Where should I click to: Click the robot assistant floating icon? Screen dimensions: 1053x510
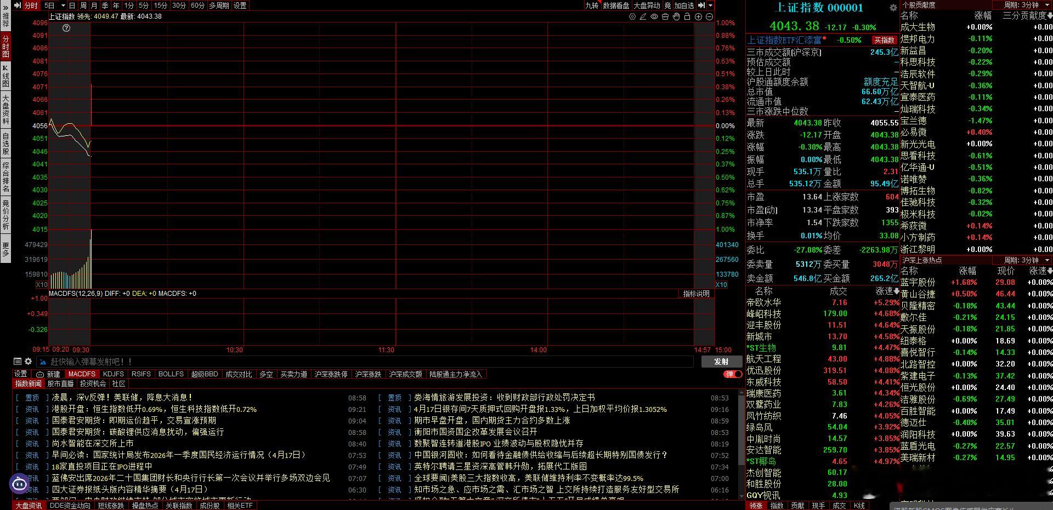point(20,484)
